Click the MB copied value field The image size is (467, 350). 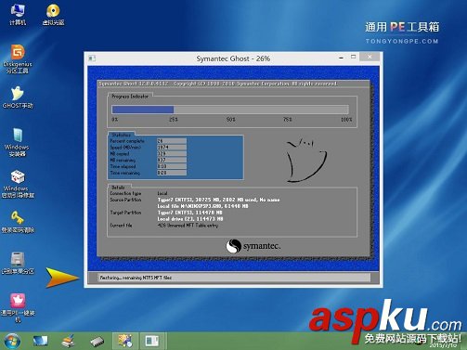click(172, 153)
